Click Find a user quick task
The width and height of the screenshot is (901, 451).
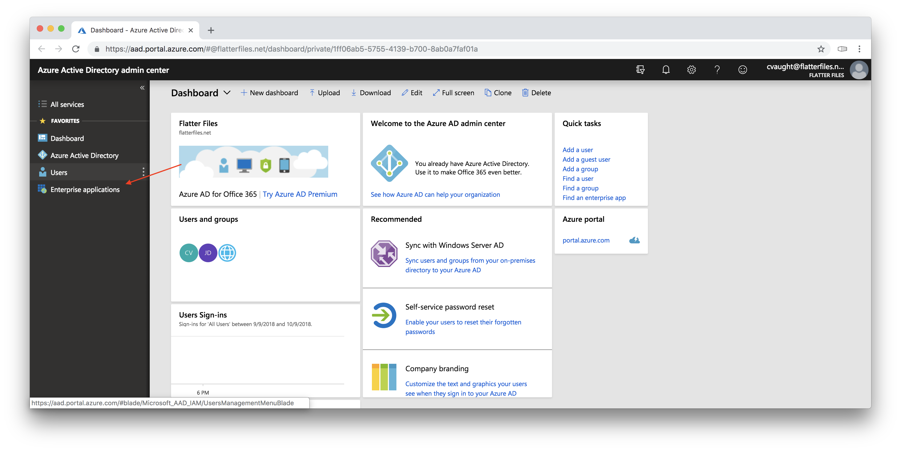tap(578, 178)
